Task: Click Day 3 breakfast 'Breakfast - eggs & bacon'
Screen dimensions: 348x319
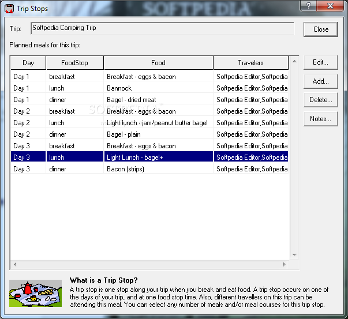Action: (x=159, y=146)
